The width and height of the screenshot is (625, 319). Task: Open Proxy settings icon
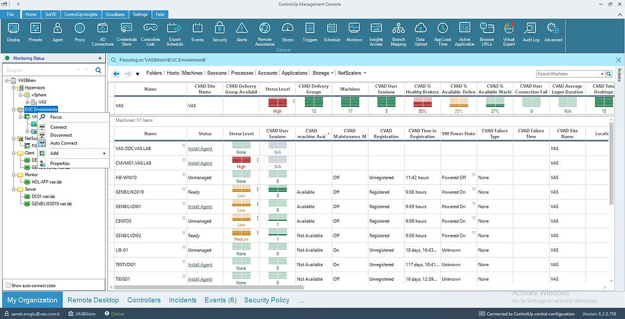coord(80,33)
